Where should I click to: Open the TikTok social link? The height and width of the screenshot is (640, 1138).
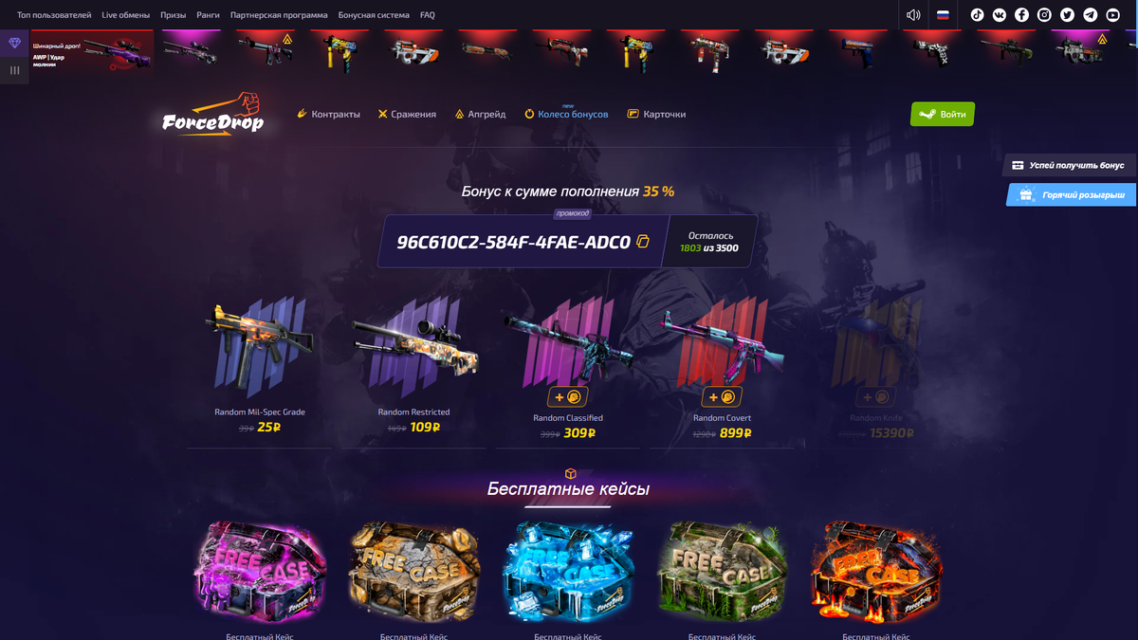977,15
